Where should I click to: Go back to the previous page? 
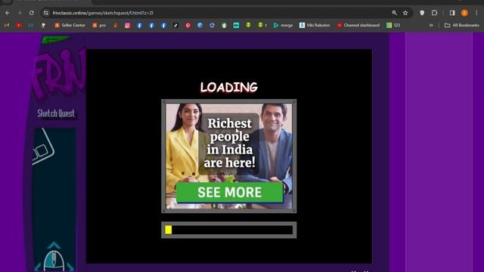(x=8, y=13)
